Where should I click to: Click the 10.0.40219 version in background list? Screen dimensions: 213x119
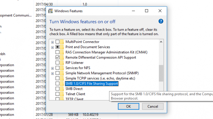click(91, 115)
